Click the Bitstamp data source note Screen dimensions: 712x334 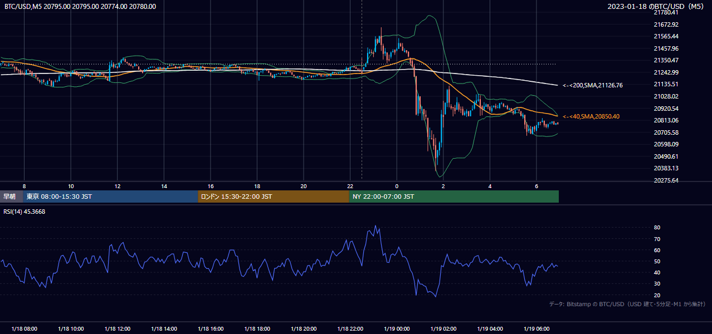tap(627, 304)
